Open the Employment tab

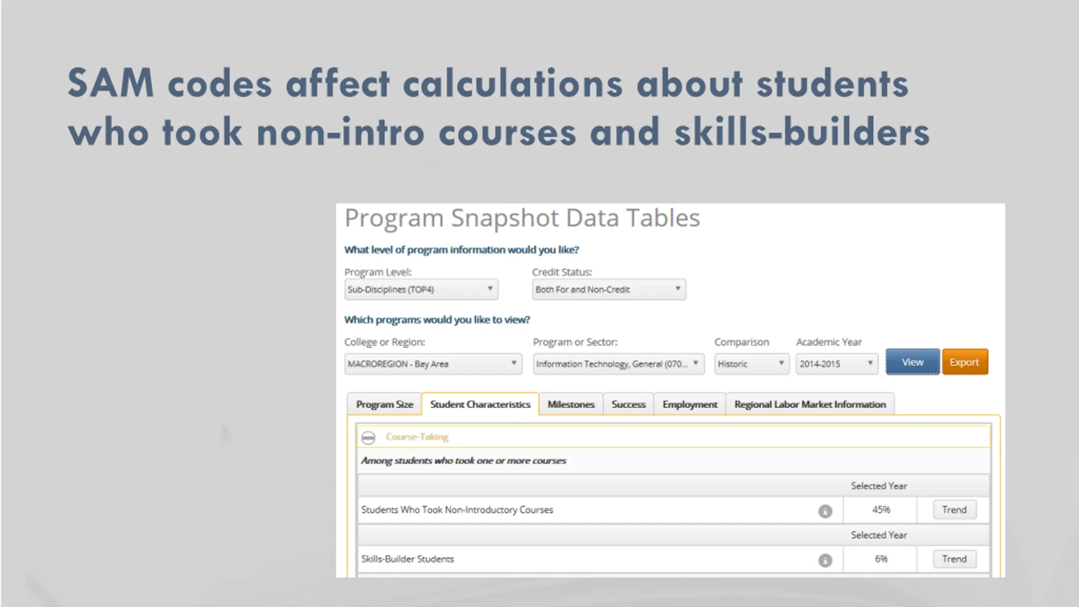click(690, 404)
